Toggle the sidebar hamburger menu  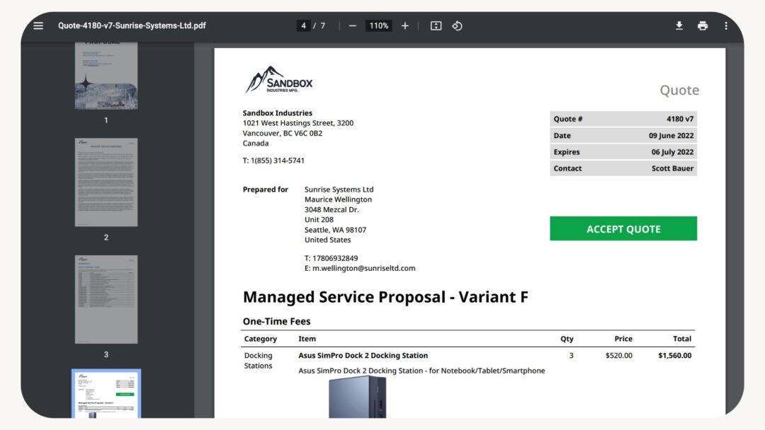[x=38, y=25]
